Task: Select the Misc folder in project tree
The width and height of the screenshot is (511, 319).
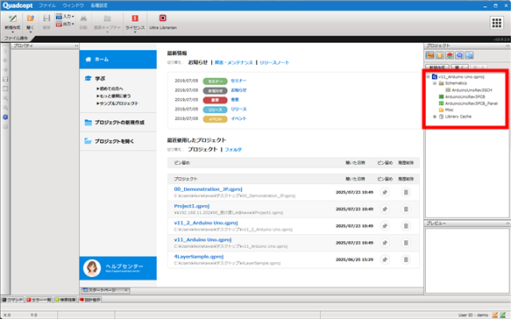Action: coord(449,110)
